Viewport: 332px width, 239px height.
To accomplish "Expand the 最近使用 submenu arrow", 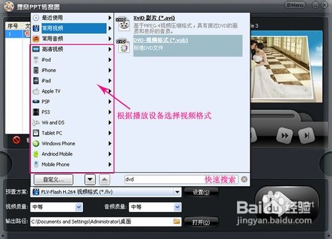I will (x=110, y=18).
